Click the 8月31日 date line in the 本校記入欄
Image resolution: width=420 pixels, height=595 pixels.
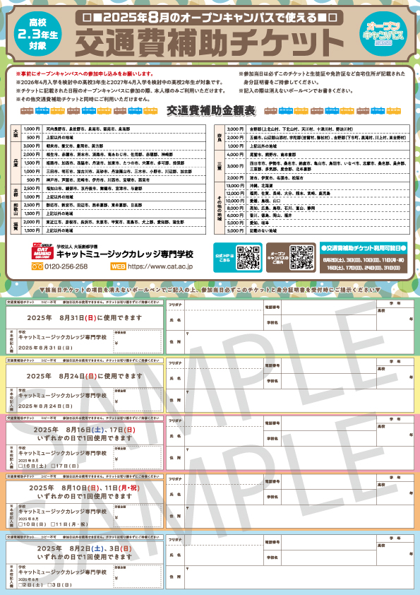[45, 348]
